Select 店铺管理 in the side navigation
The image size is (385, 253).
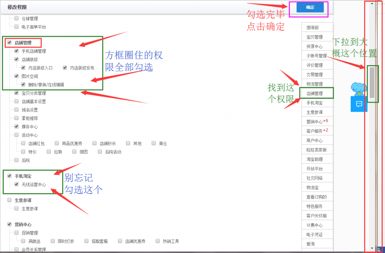click(317, 93)
